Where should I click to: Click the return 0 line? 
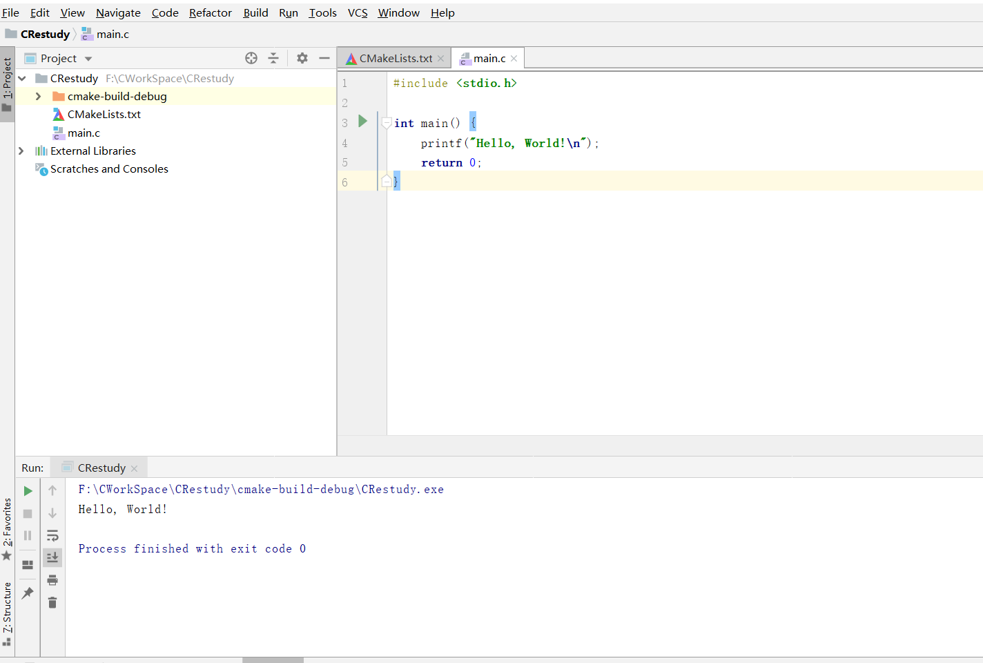451,162
